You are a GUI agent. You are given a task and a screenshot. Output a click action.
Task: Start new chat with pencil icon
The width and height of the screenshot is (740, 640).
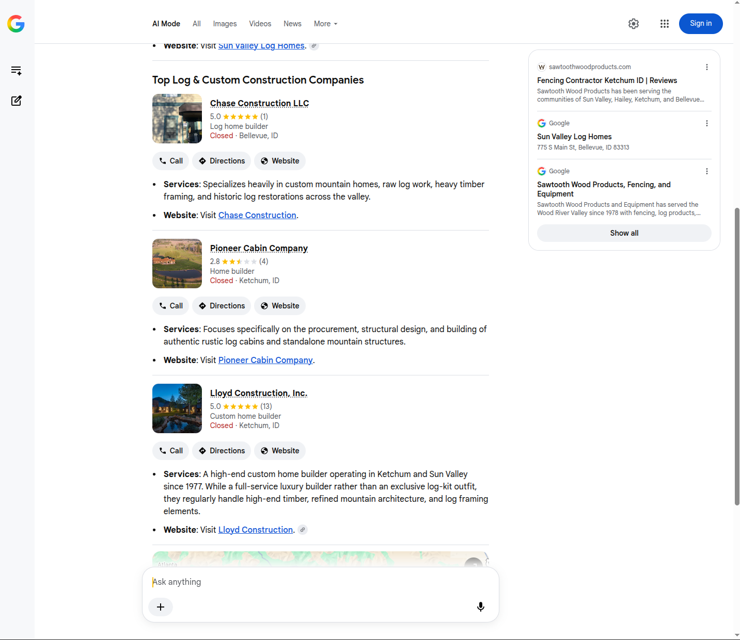coord(16,101)
